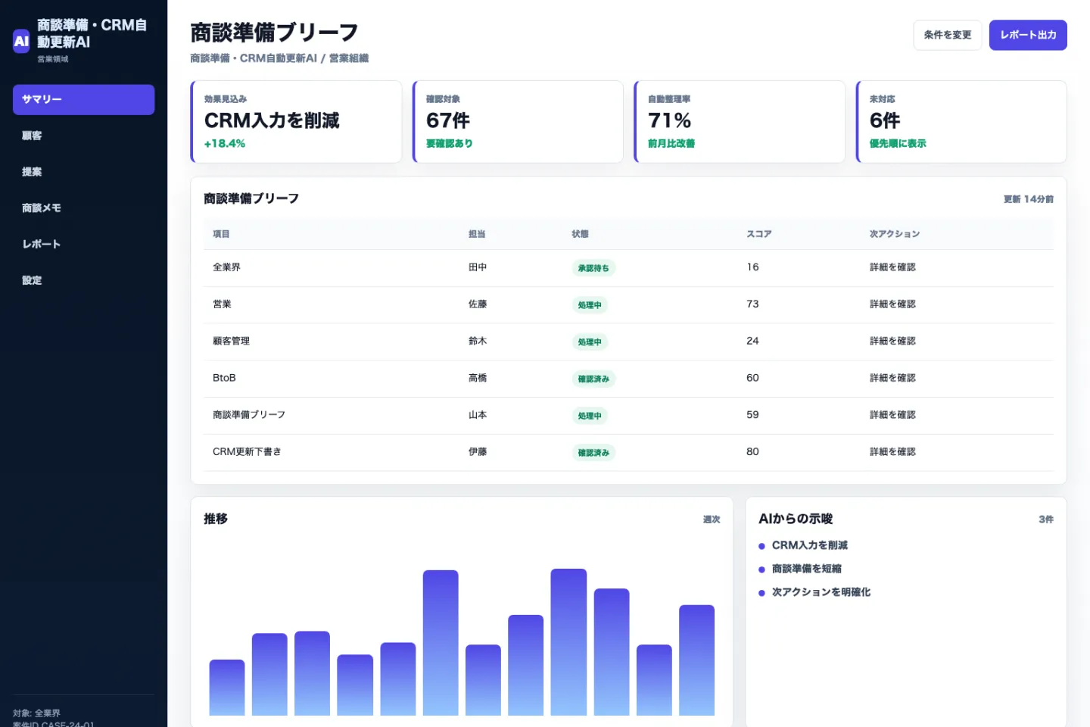Open the 確認対象 67件 card

pos(518,121)
